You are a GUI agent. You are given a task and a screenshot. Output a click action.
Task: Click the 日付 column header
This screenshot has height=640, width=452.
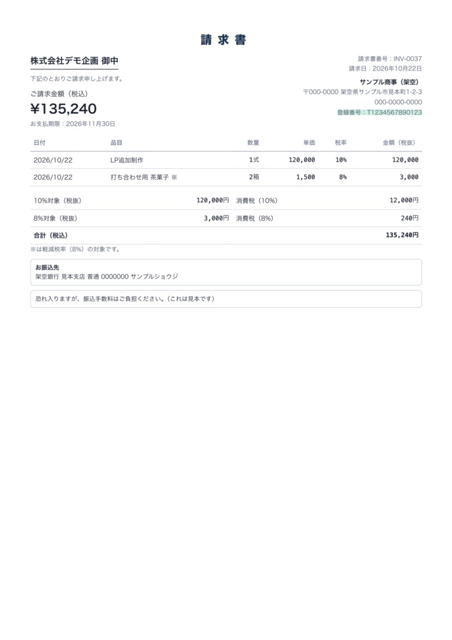pyautogui.click(x=39, y=142)
